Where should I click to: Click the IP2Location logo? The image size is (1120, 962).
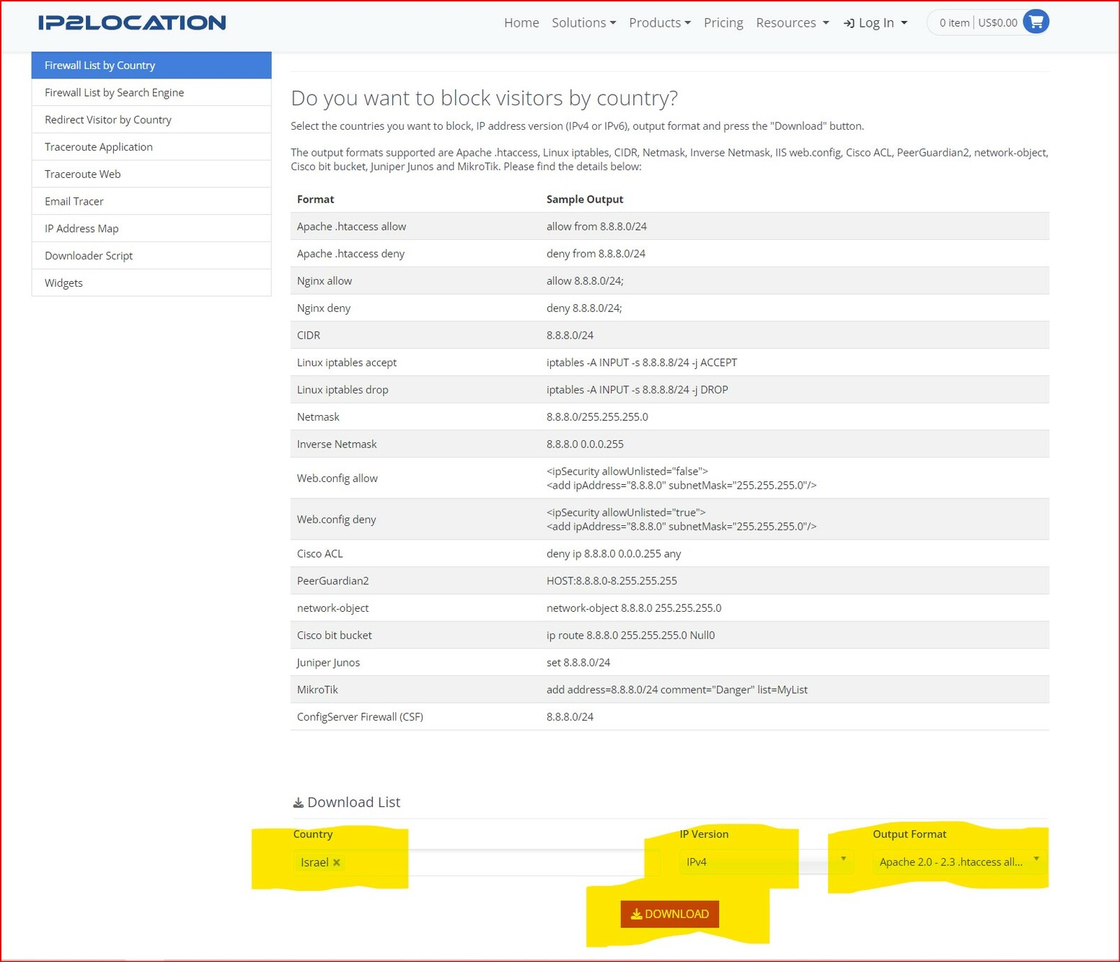click(132, 23)
